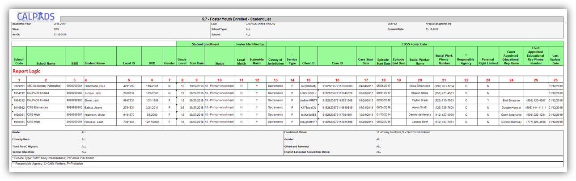Select social worker Alicia Silverstone

[x=419, y=86]
